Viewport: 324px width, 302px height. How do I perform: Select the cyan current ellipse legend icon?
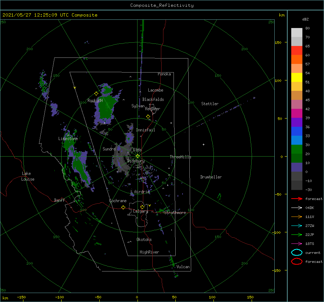(297, 252)
